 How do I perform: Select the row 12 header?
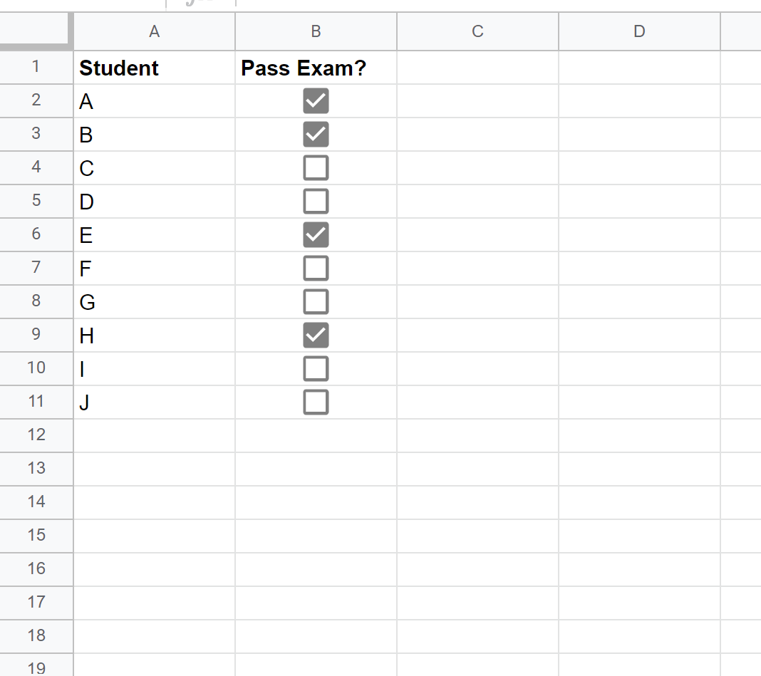(36, 435)
